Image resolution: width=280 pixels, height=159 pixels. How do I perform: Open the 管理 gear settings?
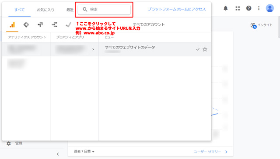pos(9,143)
